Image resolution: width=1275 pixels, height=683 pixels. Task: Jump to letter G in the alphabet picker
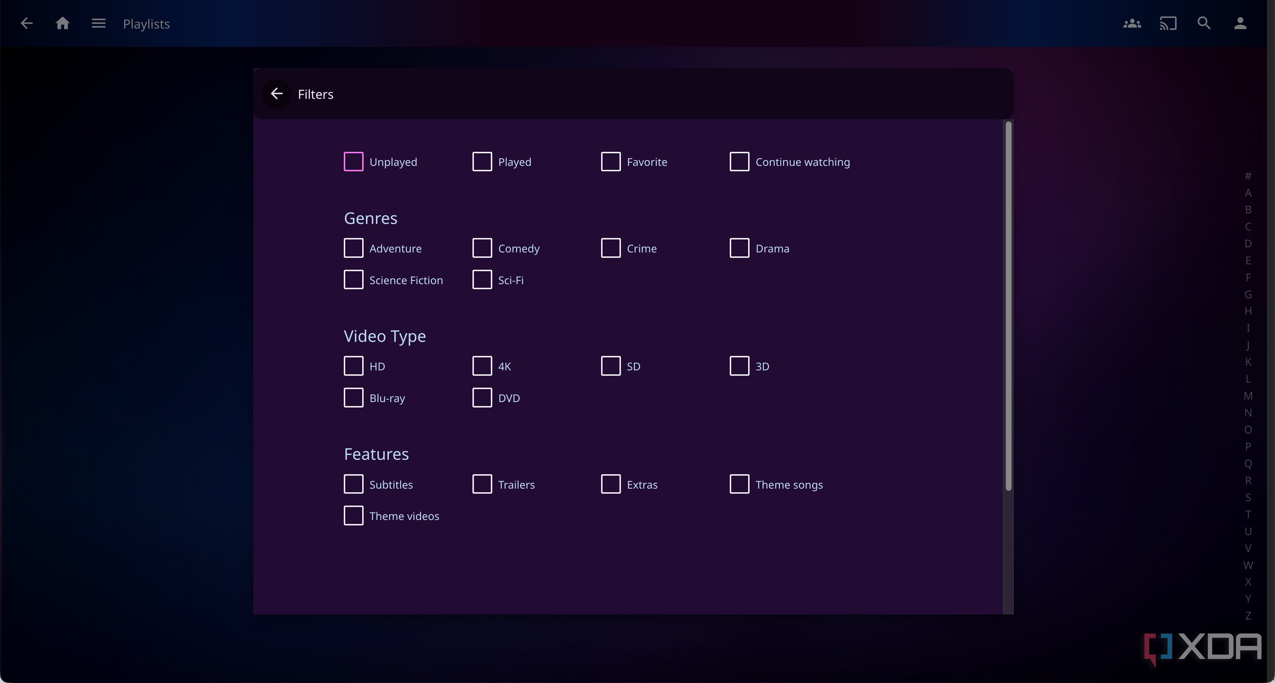[x=1248, y=294]
